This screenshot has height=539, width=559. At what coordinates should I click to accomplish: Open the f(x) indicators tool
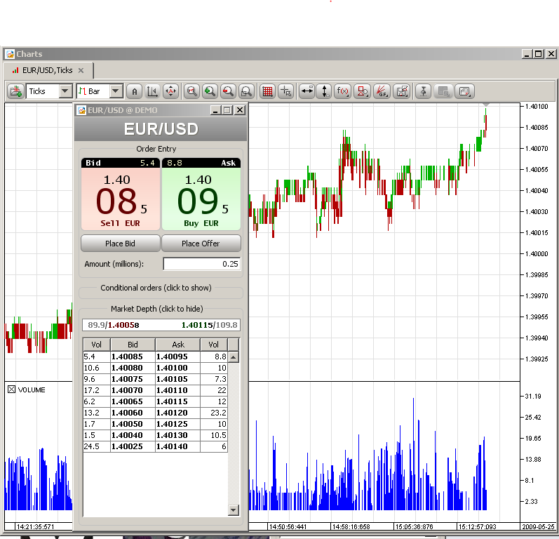tap(343, 91)
